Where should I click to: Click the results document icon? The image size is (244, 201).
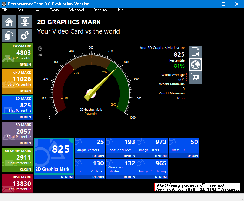click(195, 52)
